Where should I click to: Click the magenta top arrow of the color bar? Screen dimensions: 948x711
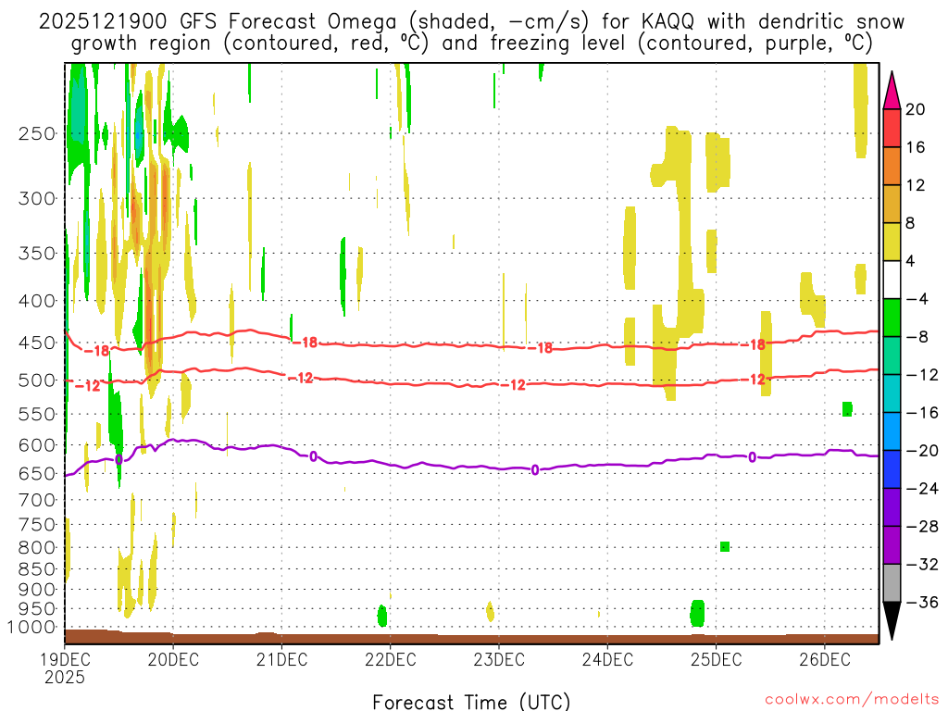(x=892, y=91)
